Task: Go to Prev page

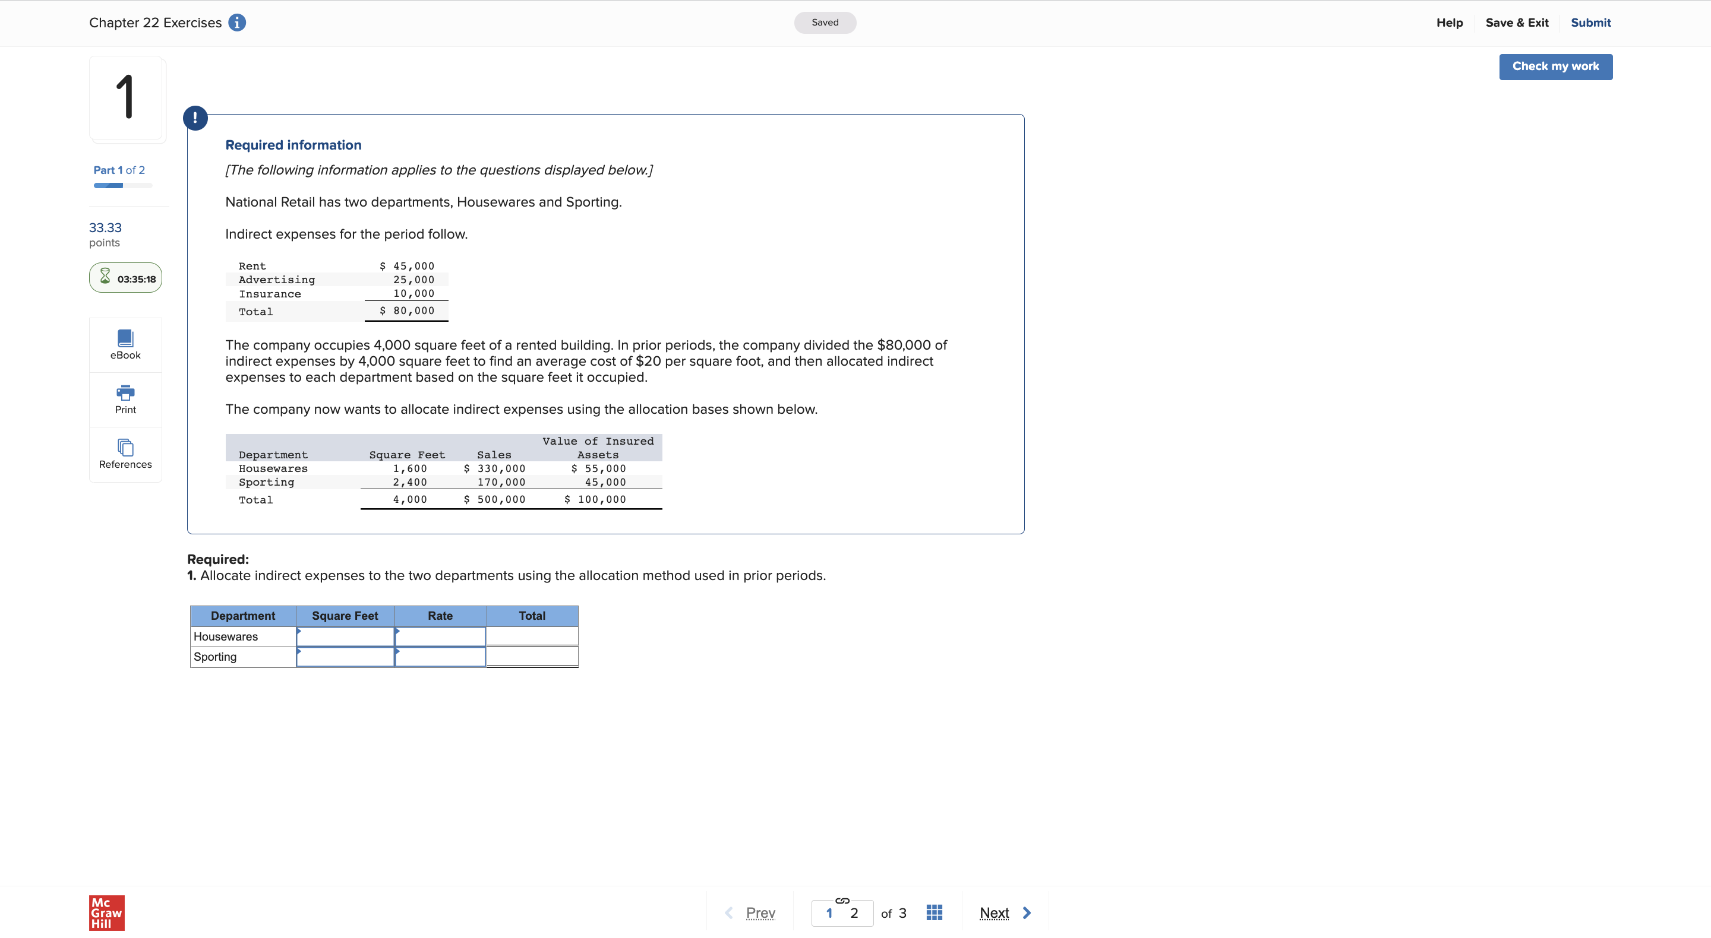Action: [760, 912]
